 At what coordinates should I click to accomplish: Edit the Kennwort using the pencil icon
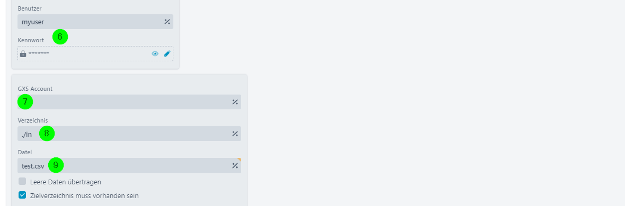[167, 53]
